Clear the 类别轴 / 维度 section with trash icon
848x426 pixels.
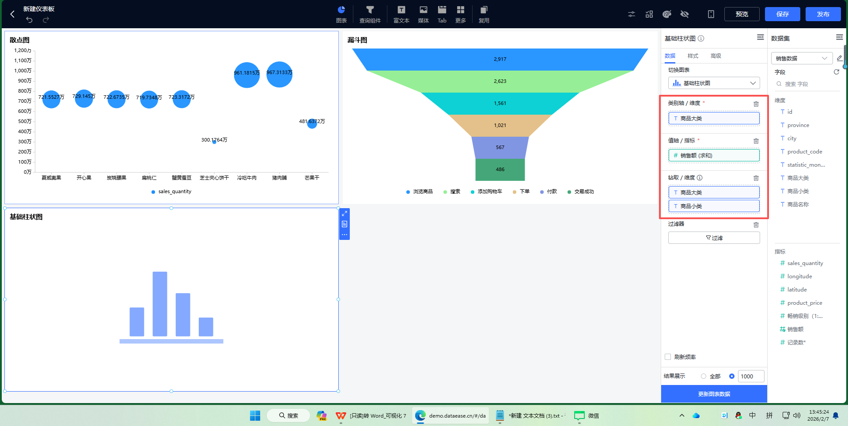pos(756,104)
